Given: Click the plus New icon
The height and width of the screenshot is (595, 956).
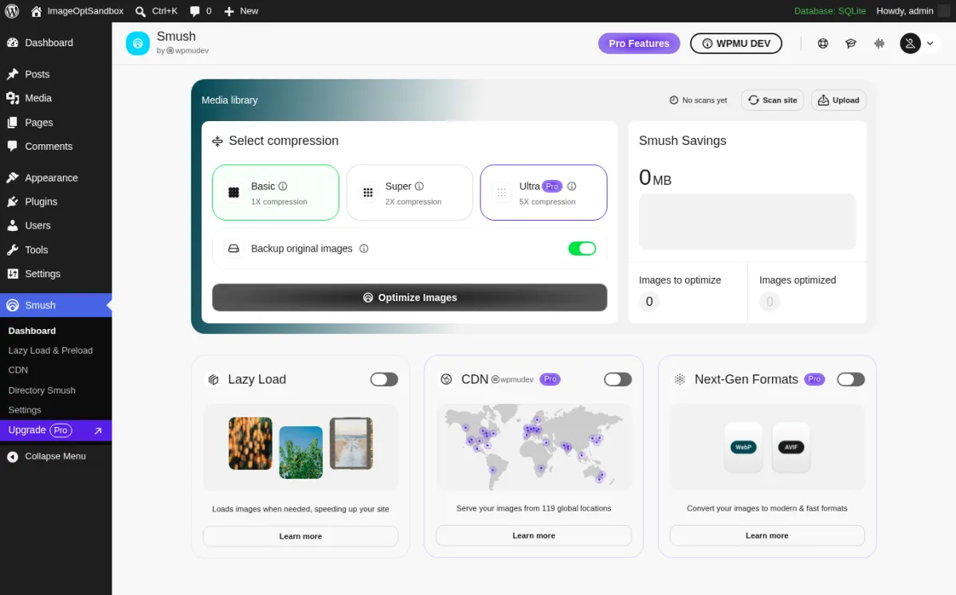Looking at the screenshot, I should tap(229, 11).
